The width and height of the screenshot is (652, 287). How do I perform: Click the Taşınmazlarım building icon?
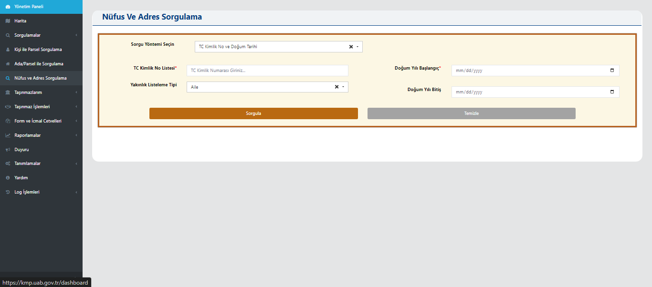[x=8, y=92]
